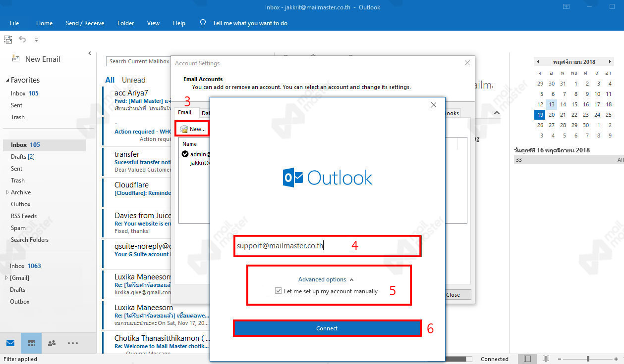The width and height of the screenshot is (624, 364).
Task: Switch to Reading view in status bar
Action: coord(546,358)
